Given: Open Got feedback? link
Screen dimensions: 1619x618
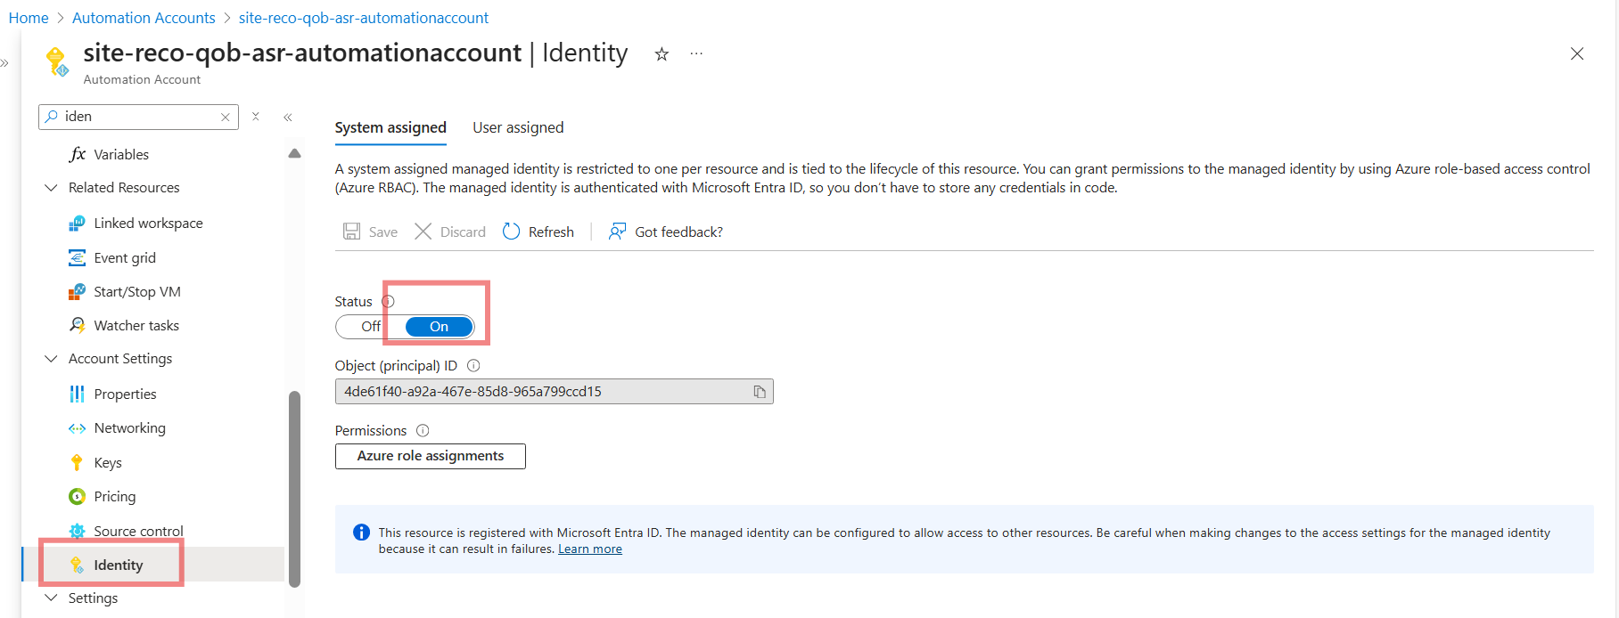Looking at the screenshot, I should tap(665, 232).
